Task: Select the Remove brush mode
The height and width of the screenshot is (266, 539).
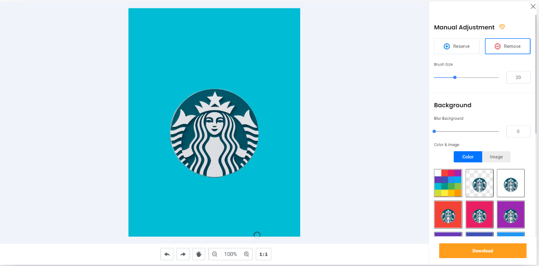Action: (x=507, y=46)
